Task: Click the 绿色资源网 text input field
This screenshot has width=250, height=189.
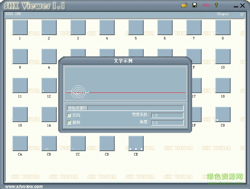Action: pos(125,108)
